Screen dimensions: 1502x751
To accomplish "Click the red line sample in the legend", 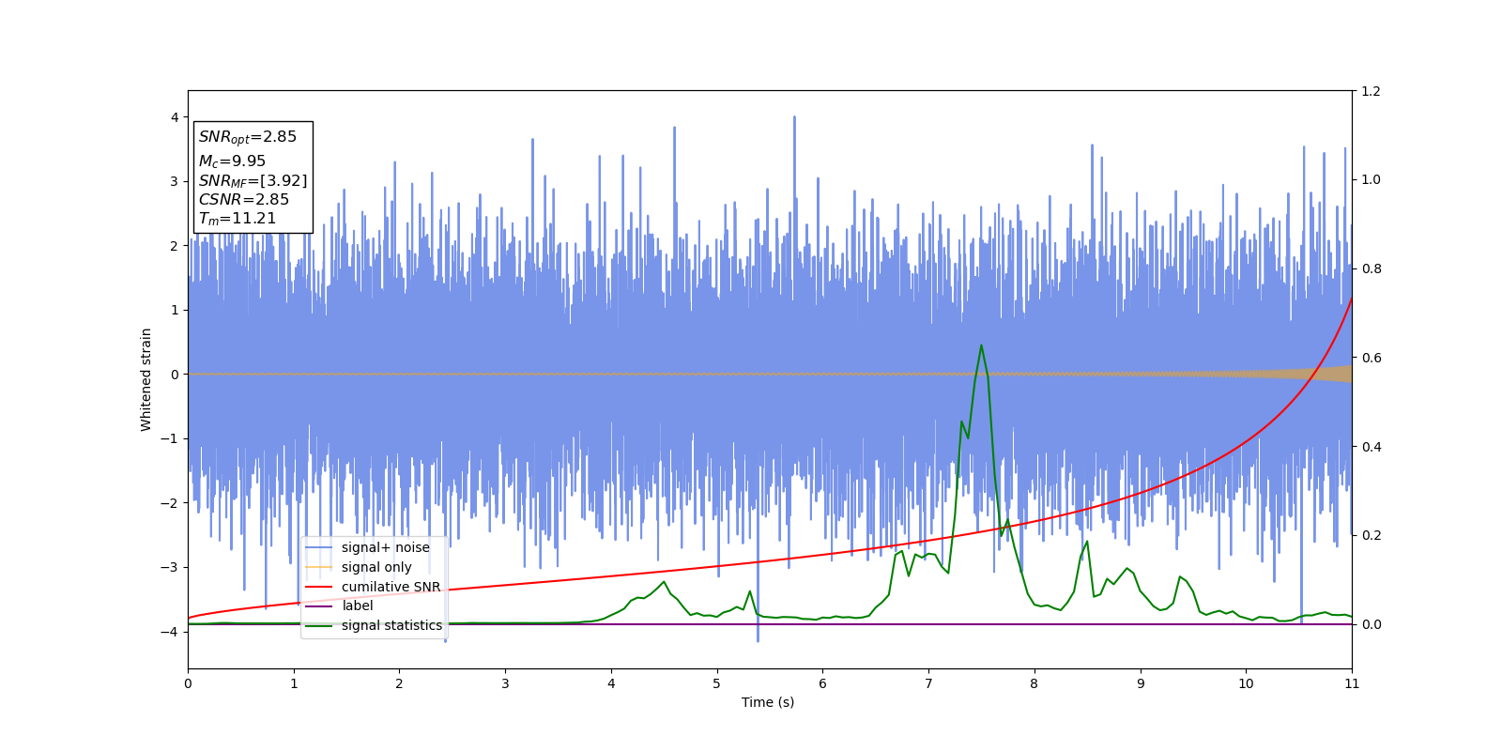I will (319, 587).
